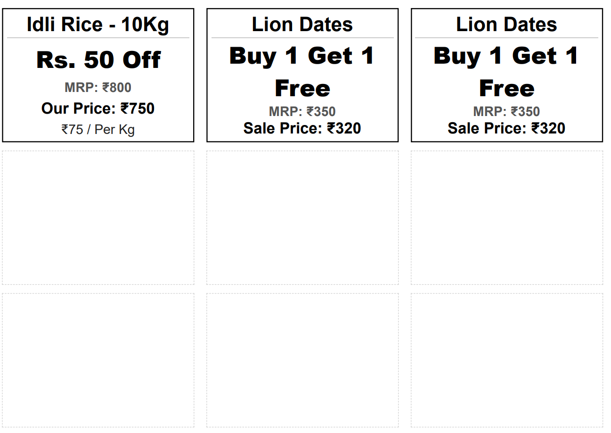611x433 pixels.
Task: Select the Idli Rice - 10Kg title
Action: coord(98,25)
